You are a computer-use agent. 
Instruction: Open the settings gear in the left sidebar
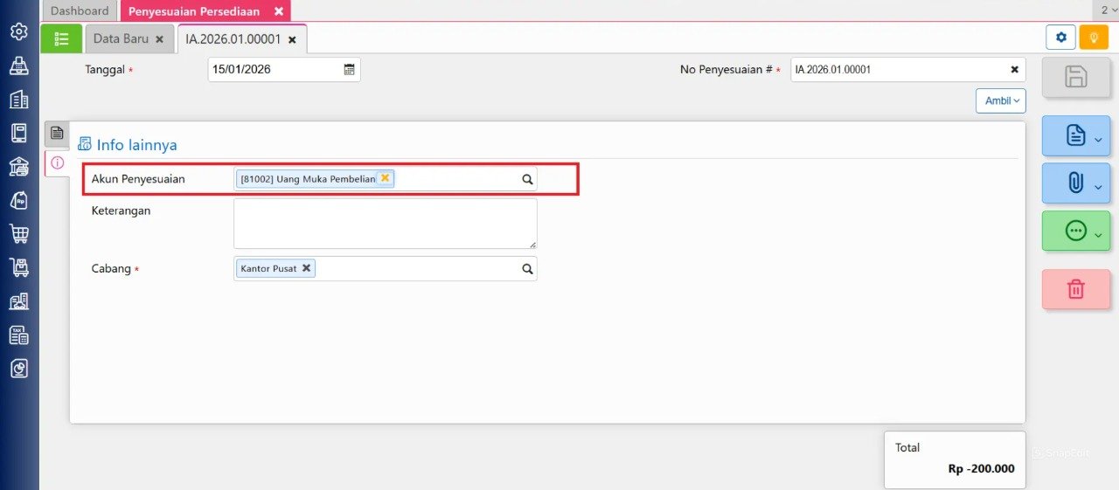point(18,31)
